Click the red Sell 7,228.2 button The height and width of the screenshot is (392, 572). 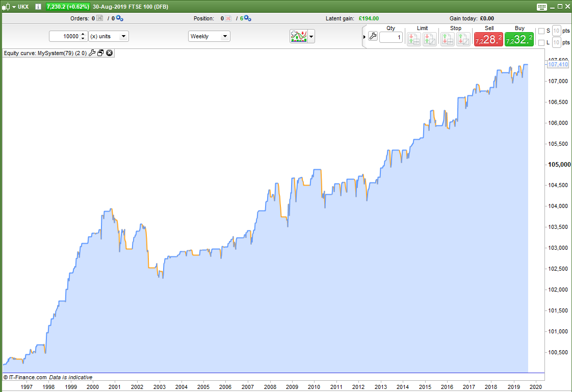point(488,39)
